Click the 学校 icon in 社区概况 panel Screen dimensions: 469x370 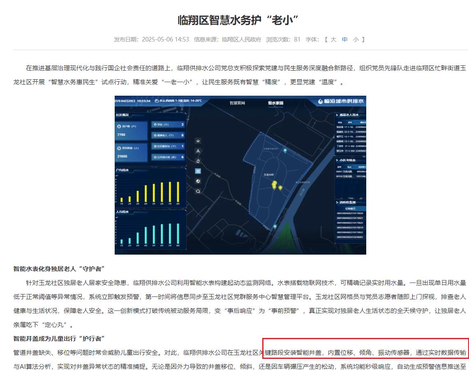pos(155,124)
